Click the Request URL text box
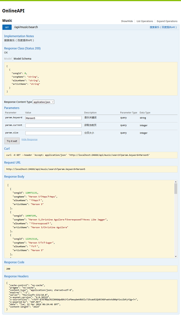Viewport: 181px width, 316px height. [91, 169]
